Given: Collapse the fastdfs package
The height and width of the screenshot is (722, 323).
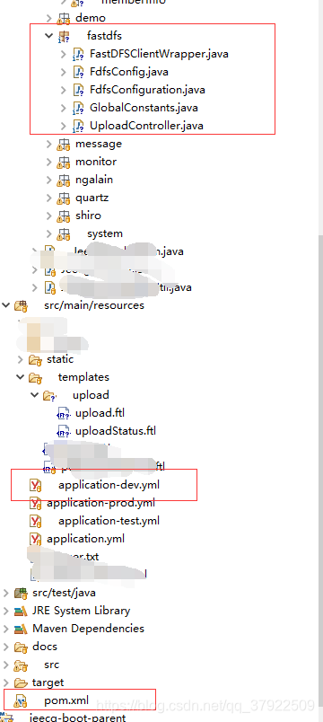Looking at the screenshot, I should coord(49,36).
